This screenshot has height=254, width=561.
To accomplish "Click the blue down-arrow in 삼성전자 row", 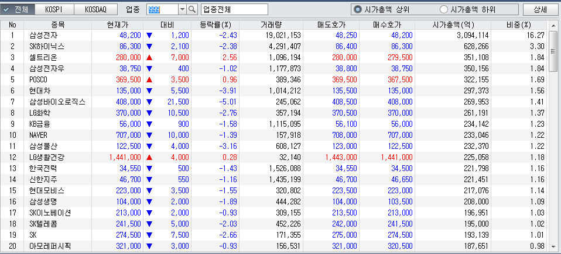I will click(x=149, y=35).
